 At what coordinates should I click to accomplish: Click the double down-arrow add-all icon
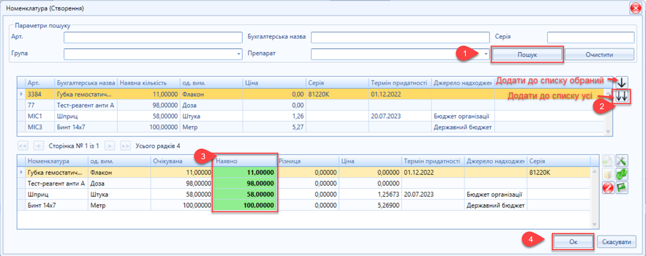coord(621,97)
